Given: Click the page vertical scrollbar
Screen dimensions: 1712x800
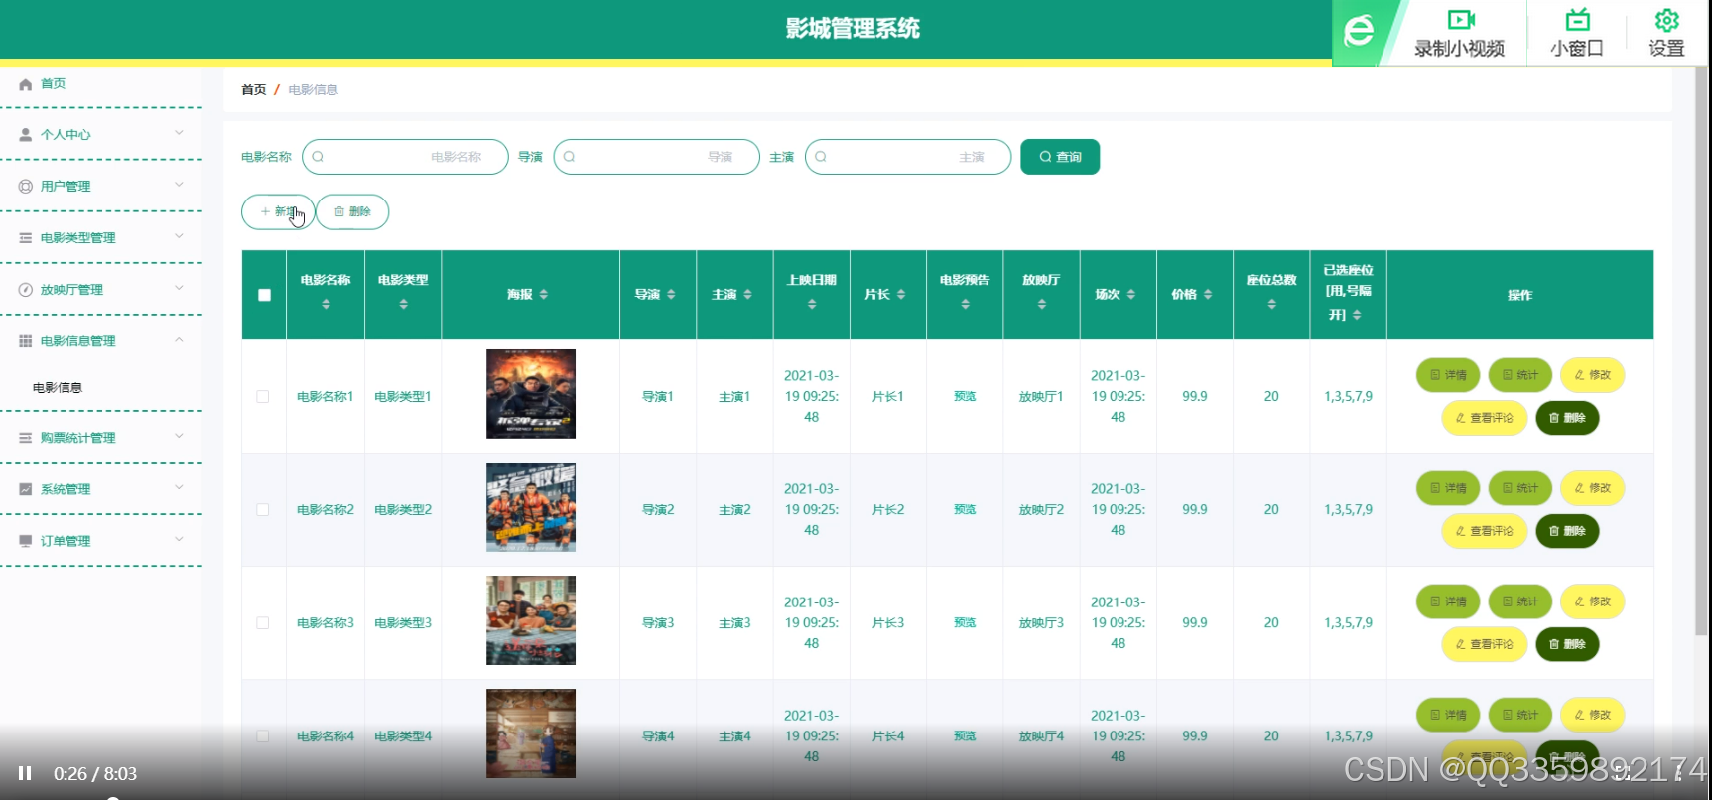Looking at the screenshot, I should pyautogui.click(x=1701, y=351).
